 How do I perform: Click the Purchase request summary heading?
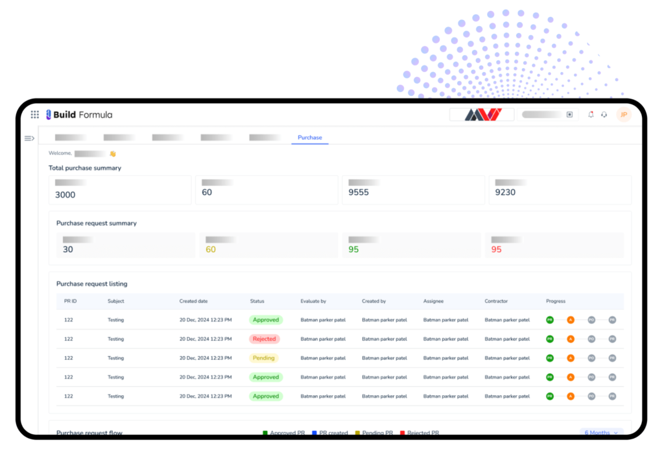pyautogui.click(x=97, y=223)
